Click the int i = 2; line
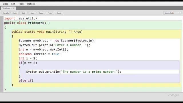The height and width of the screenshot is (103, 183). [x=28, y=58]
